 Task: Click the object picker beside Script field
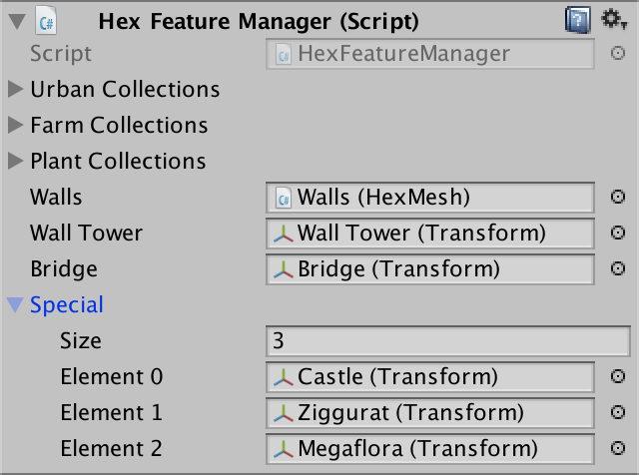tap(618, 53)
